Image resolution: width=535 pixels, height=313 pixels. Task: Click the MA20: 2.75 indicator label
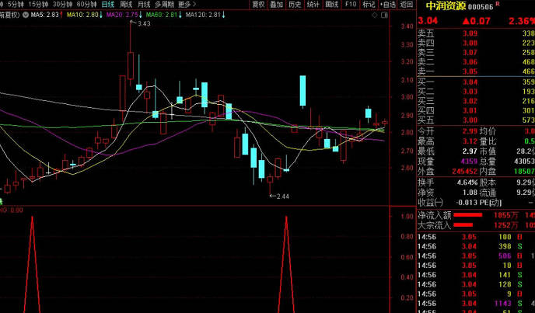click(x=124, y=15)
